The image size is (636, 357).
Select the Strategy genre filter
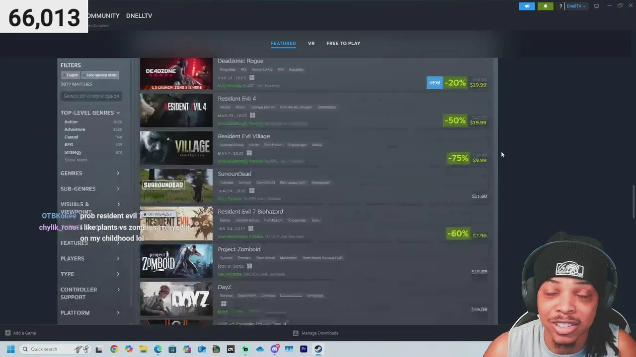(73, 152)
